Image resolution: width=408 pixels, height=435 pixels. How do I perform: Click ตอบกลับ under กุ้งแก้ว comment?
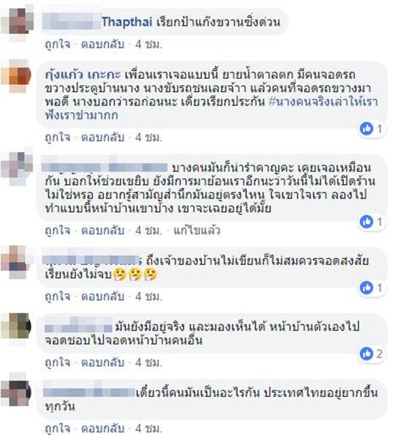[103, 137]
